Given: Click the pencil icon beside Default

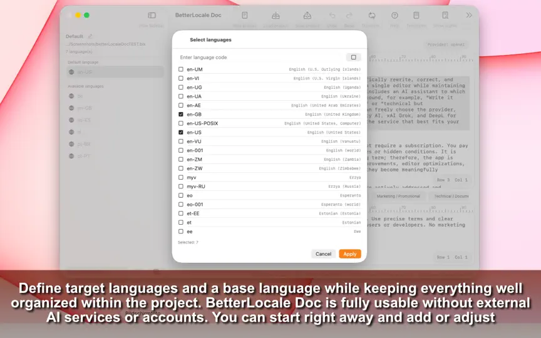Looking at the screenshot, I should (90, 36).
